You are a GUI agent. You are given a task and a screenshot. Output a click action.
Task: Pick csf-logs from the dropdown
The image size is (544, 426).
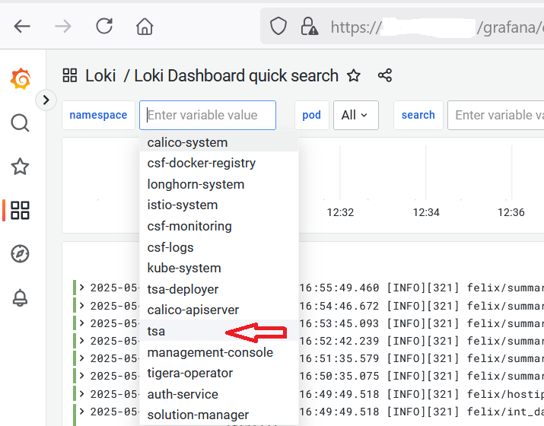pyautogui.click(x=219, y=247)
